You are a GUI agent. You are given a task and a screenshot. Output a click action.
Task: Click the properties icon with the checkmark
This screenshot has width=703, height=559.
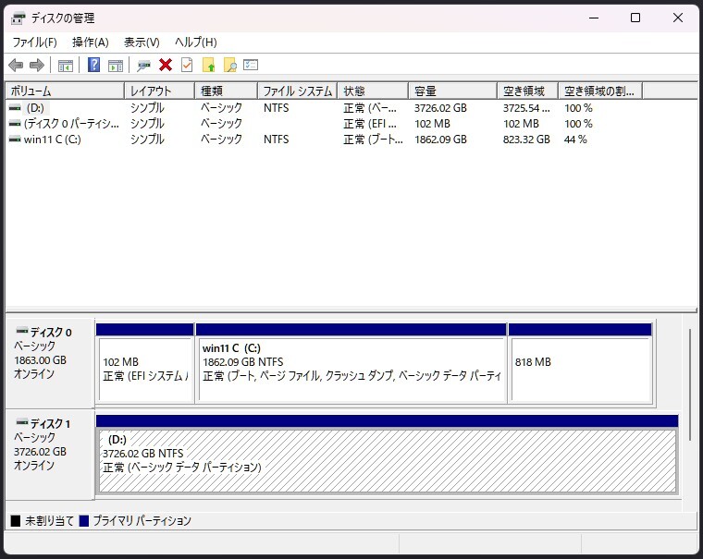click(x=187, y=65)
